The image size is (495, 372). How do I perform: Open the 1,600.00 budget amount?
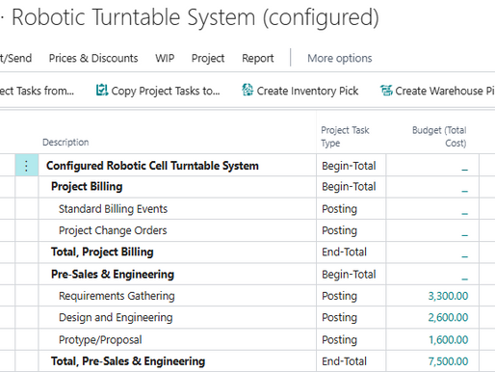click(x=449, y=340)
